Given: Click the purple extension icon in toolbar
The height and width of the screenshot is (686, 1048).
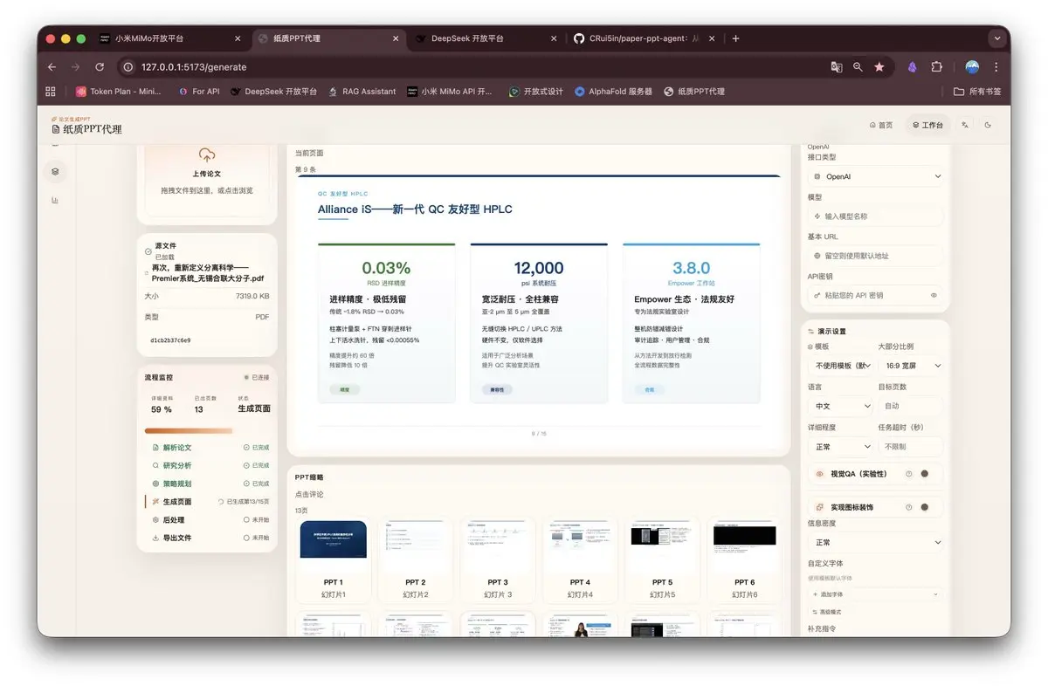Looking at the screenshot, I should point(912,66).
